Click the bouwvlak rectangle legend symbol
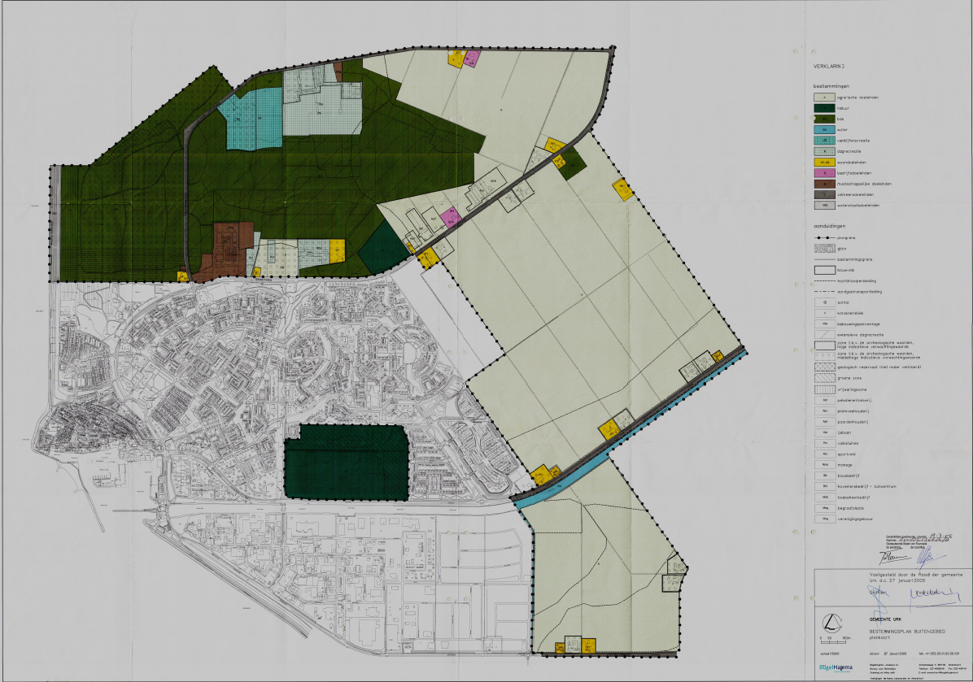The height and width of the screenshot is (682, 973). point(825,269)
